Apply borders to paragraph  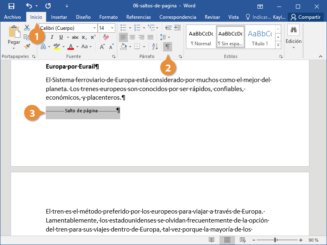pyautogui.click(x=137, y=47)
